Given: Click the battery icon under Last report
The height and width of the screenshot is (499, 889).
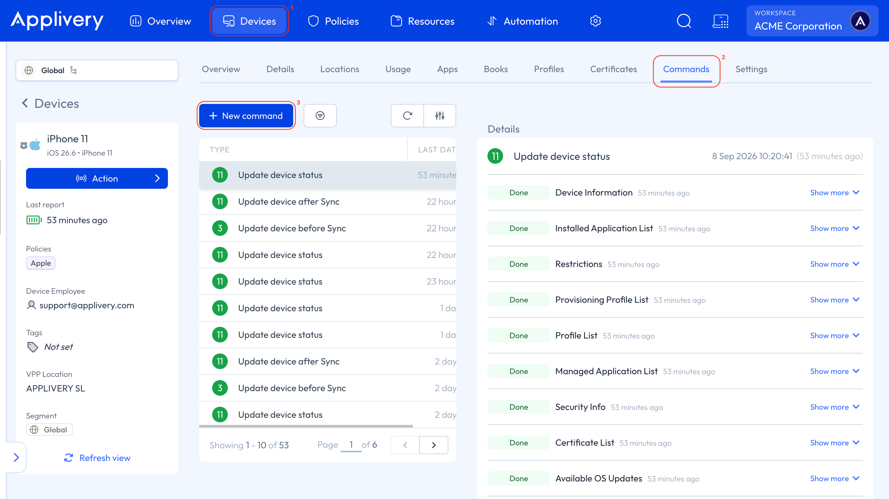Looking at the screenshot, I should pos(34,220).
